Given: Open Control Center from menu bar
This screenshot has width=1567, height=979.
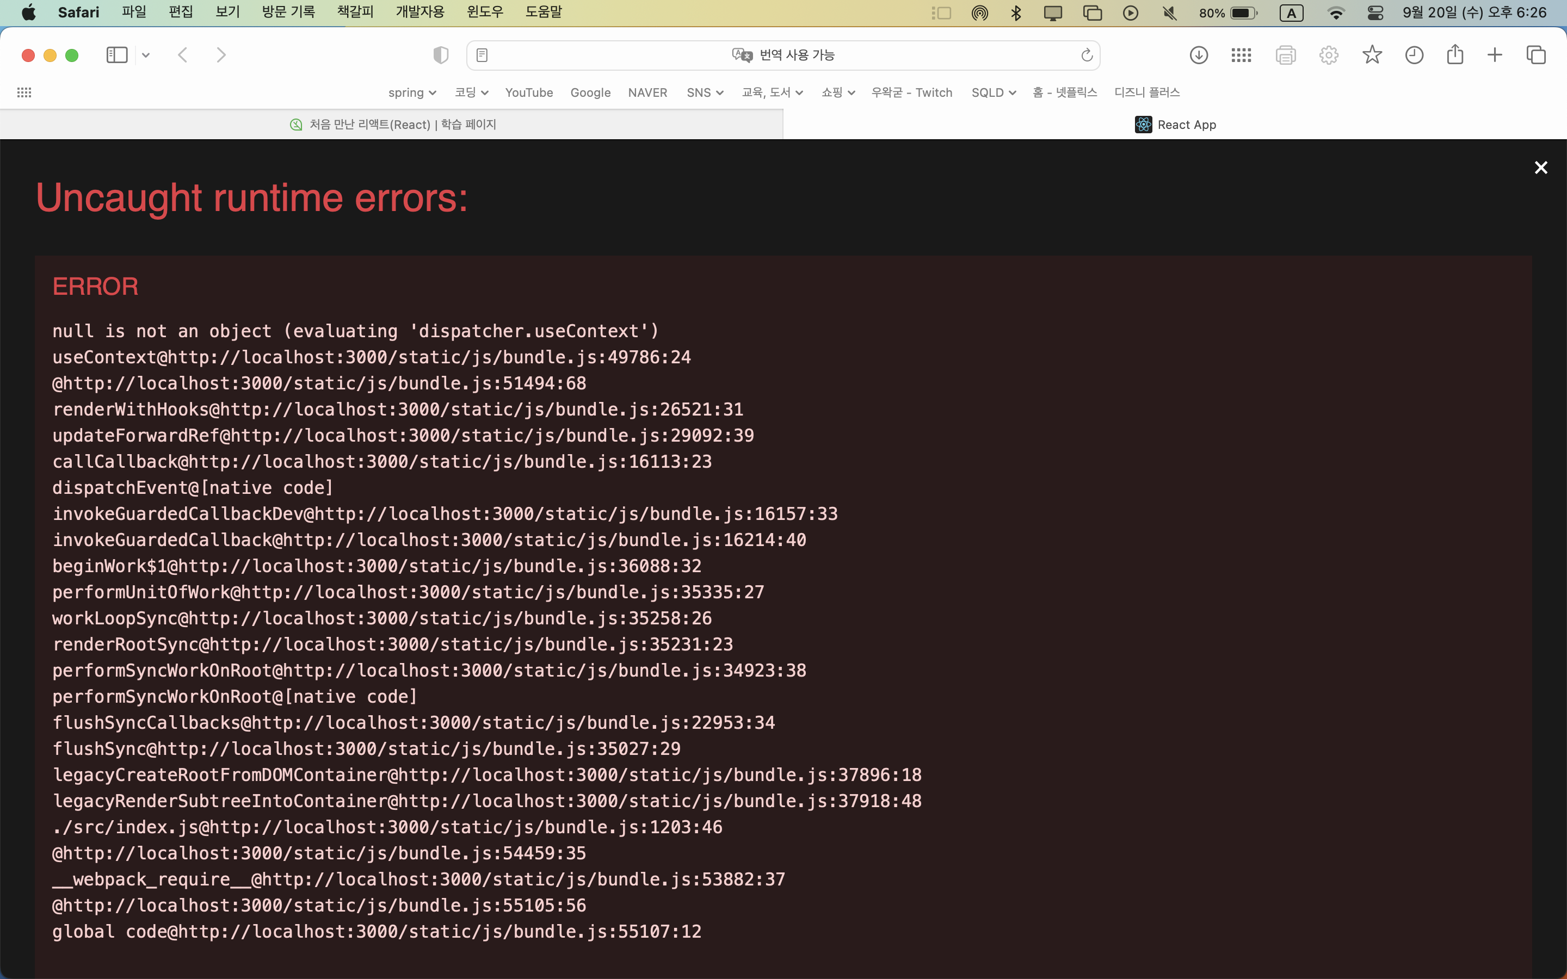Looking at the screenshot, I should (1375, 13).
